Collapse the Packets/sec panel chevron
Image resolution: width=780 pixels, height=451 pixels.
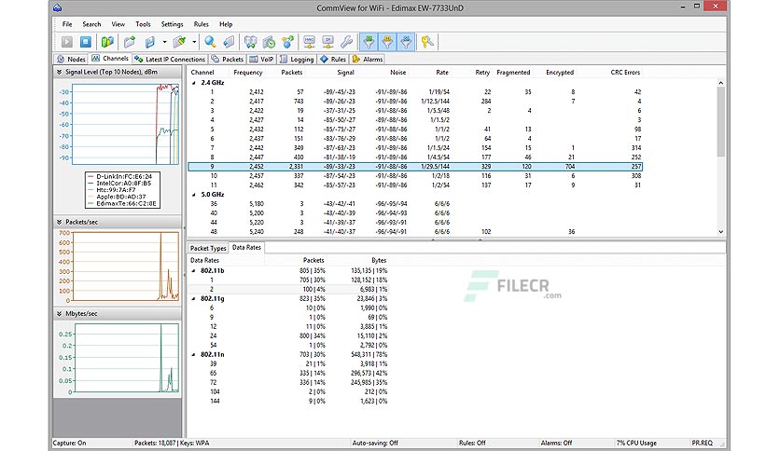[59, 222]
